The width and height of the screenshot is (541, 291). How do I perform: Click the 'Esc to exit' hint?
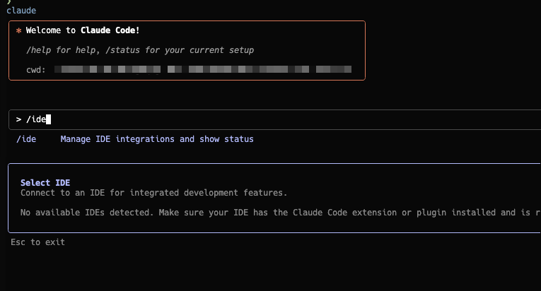(37, 242)
